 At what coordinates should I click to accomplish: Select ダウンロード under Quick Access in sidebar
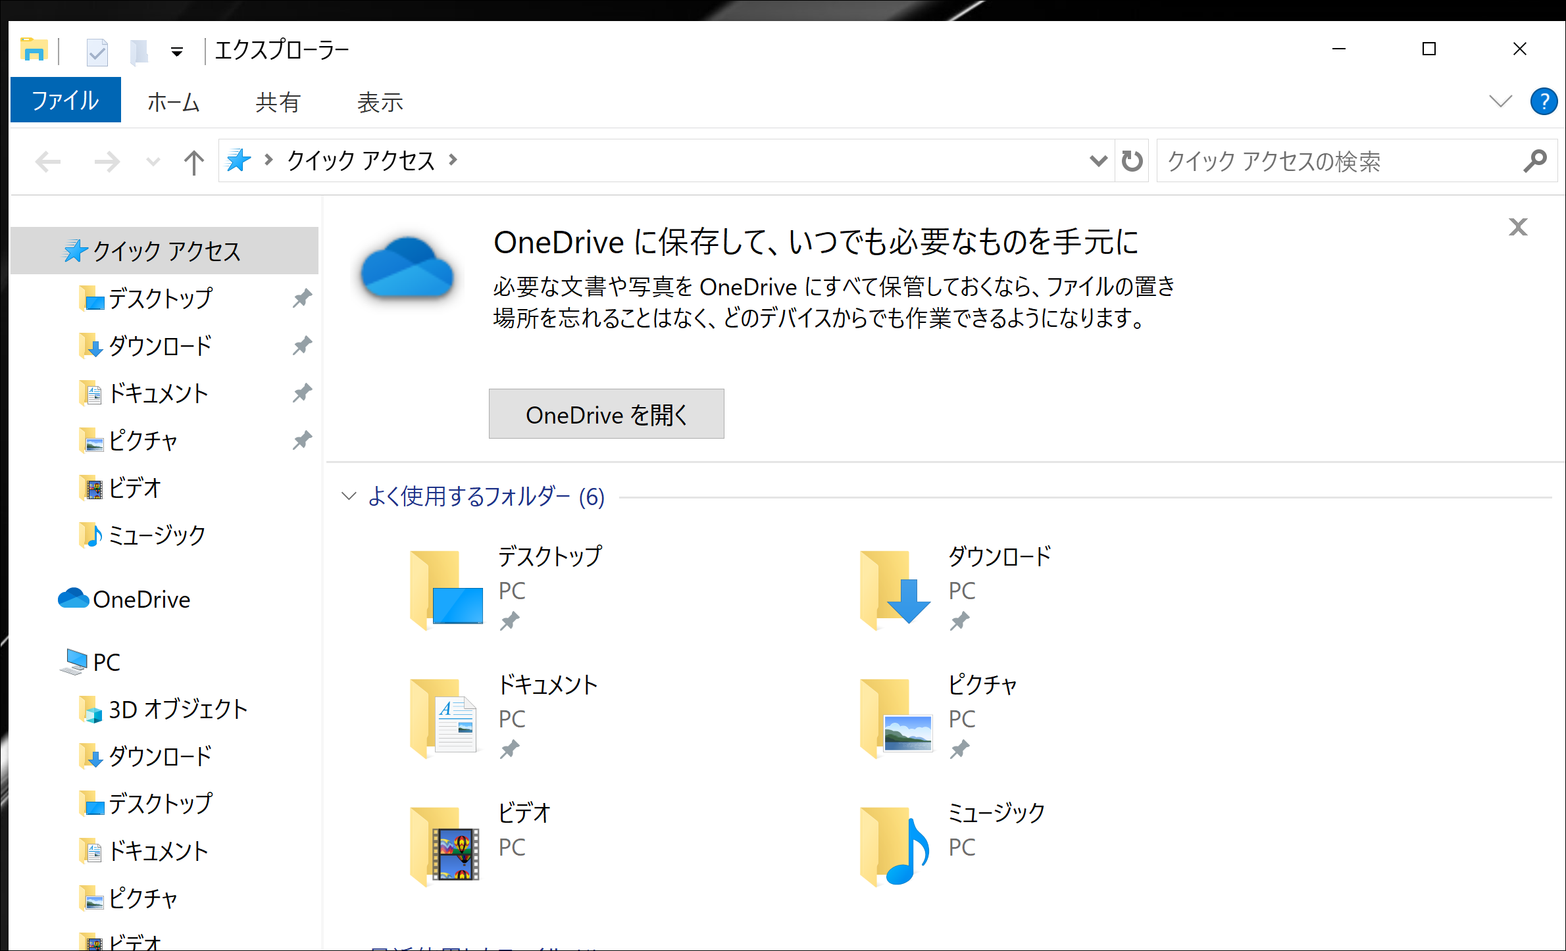[160, 346]
